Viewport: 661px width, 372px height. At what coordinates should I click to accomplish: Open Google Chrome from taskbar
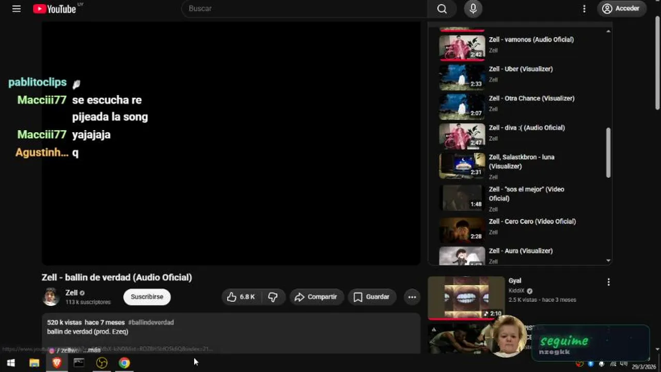pos(124,363)
